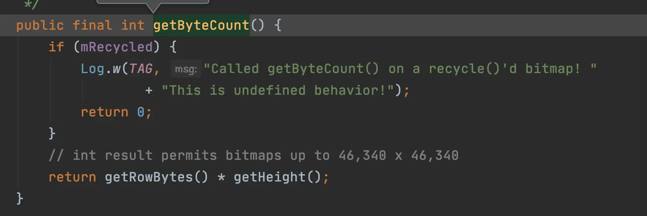Click the 'int' return type keyword
The height and width of the screenshot is (216, 647).
pos(133,25)
